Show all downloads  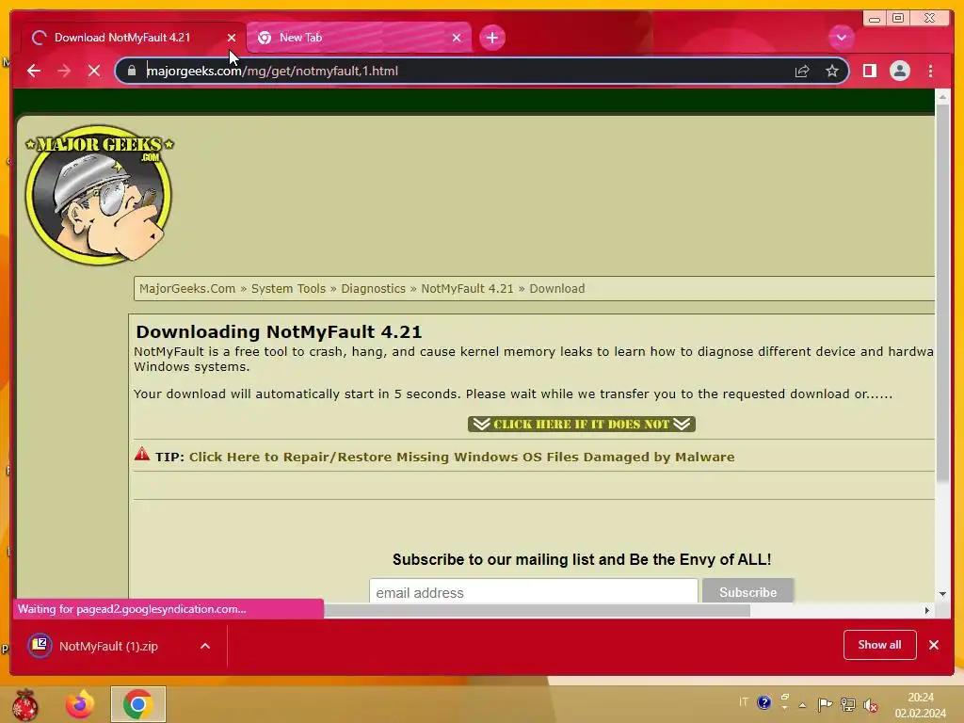tap(880, 645)
